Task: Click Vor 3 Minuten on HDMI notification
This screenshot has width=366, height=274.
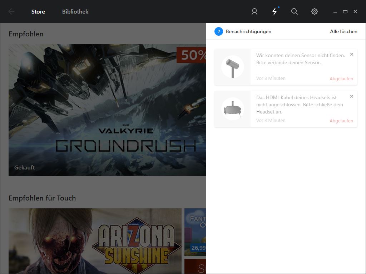Action: [271, 121]
